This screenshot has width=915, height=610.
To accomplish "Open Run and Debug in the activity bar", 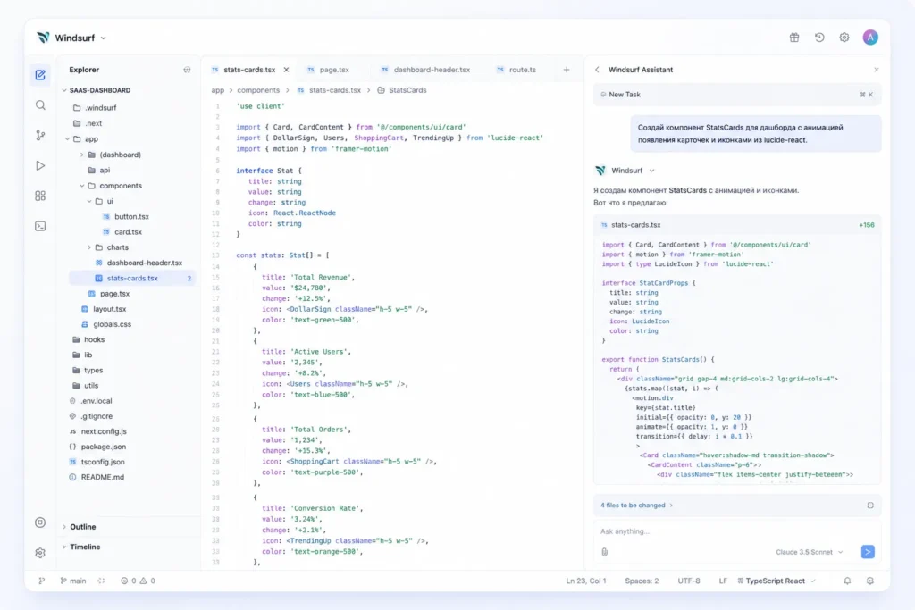I will coord(40,165).
